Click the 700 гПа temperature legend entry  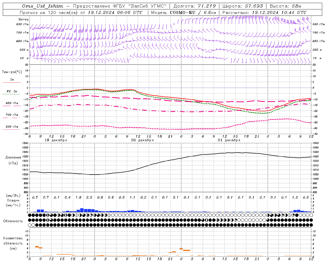tap(12, 115)
